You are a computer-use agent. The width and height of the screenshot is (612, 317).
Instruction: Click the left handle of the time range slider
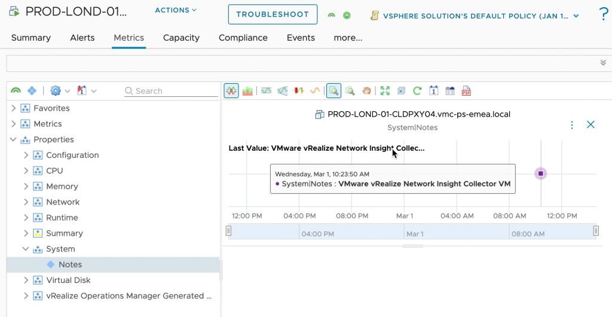click(x=229, y=231)
